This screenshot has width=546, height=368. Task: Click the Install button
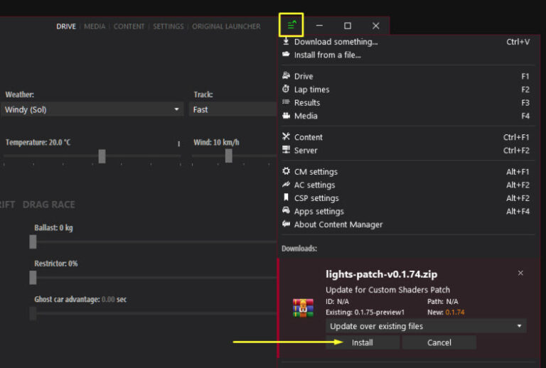pos(363,342)
